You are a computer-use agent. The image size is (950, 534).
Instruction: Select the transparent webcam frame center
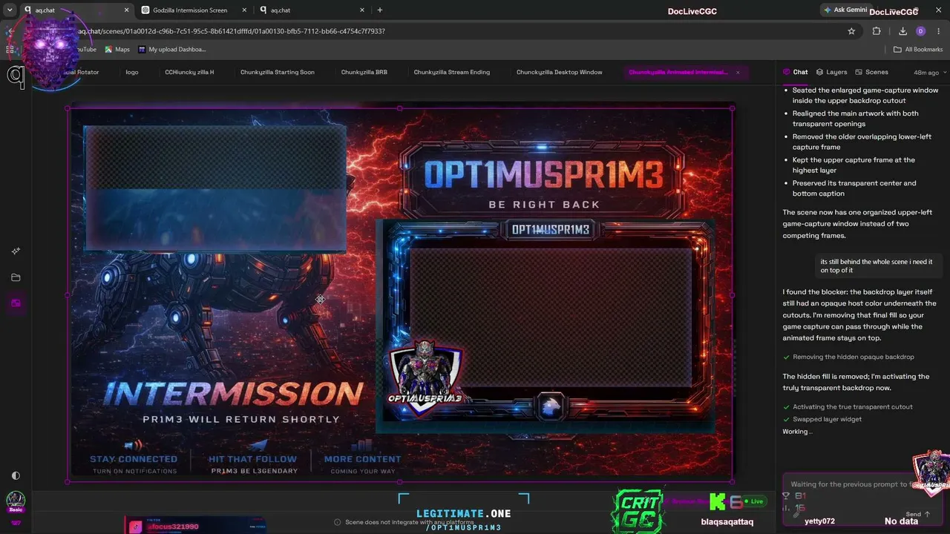coord(550,317)
